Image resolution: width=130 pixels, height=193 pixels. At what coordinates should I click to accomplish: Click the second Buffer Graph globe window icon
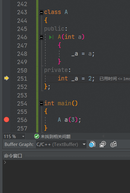point(103,144)
